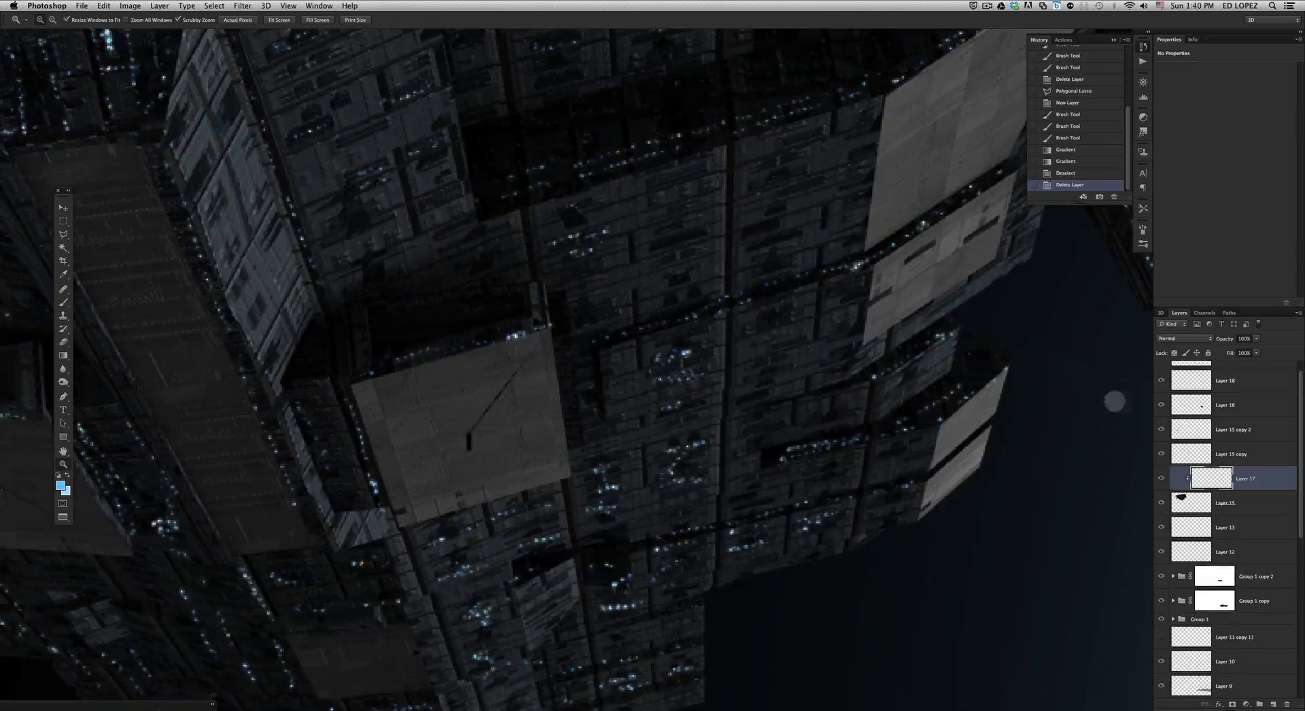Screen dimensions: 1305x711
Task: Toggle Quick Mask mode
Action: tap(63, 504)
